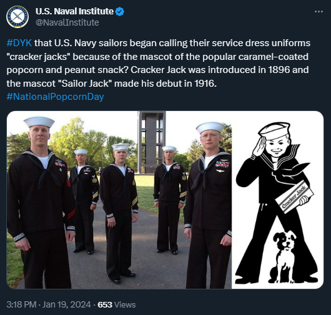
Task: Open the Sailor Jack mascot illustration
Action: coord(277,200)
